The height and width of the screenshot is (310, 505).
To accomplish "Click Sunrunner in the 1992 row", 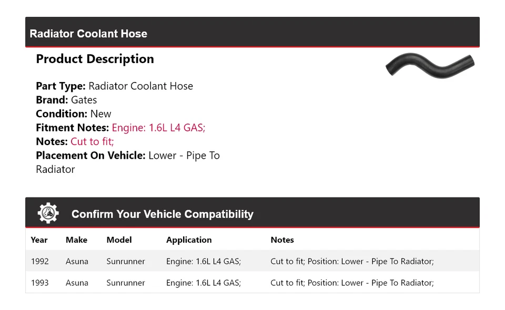I will (126, 261).
